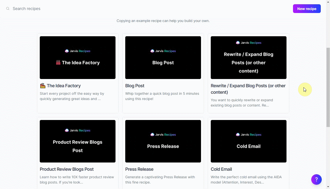
Task: Open the Press Release thumbnail image
Action: point(163,141)
